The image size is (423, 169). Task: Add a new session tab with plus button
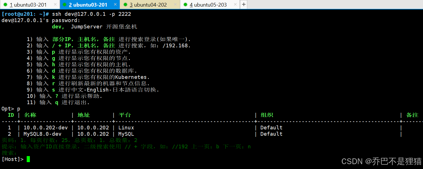(244, 5)
